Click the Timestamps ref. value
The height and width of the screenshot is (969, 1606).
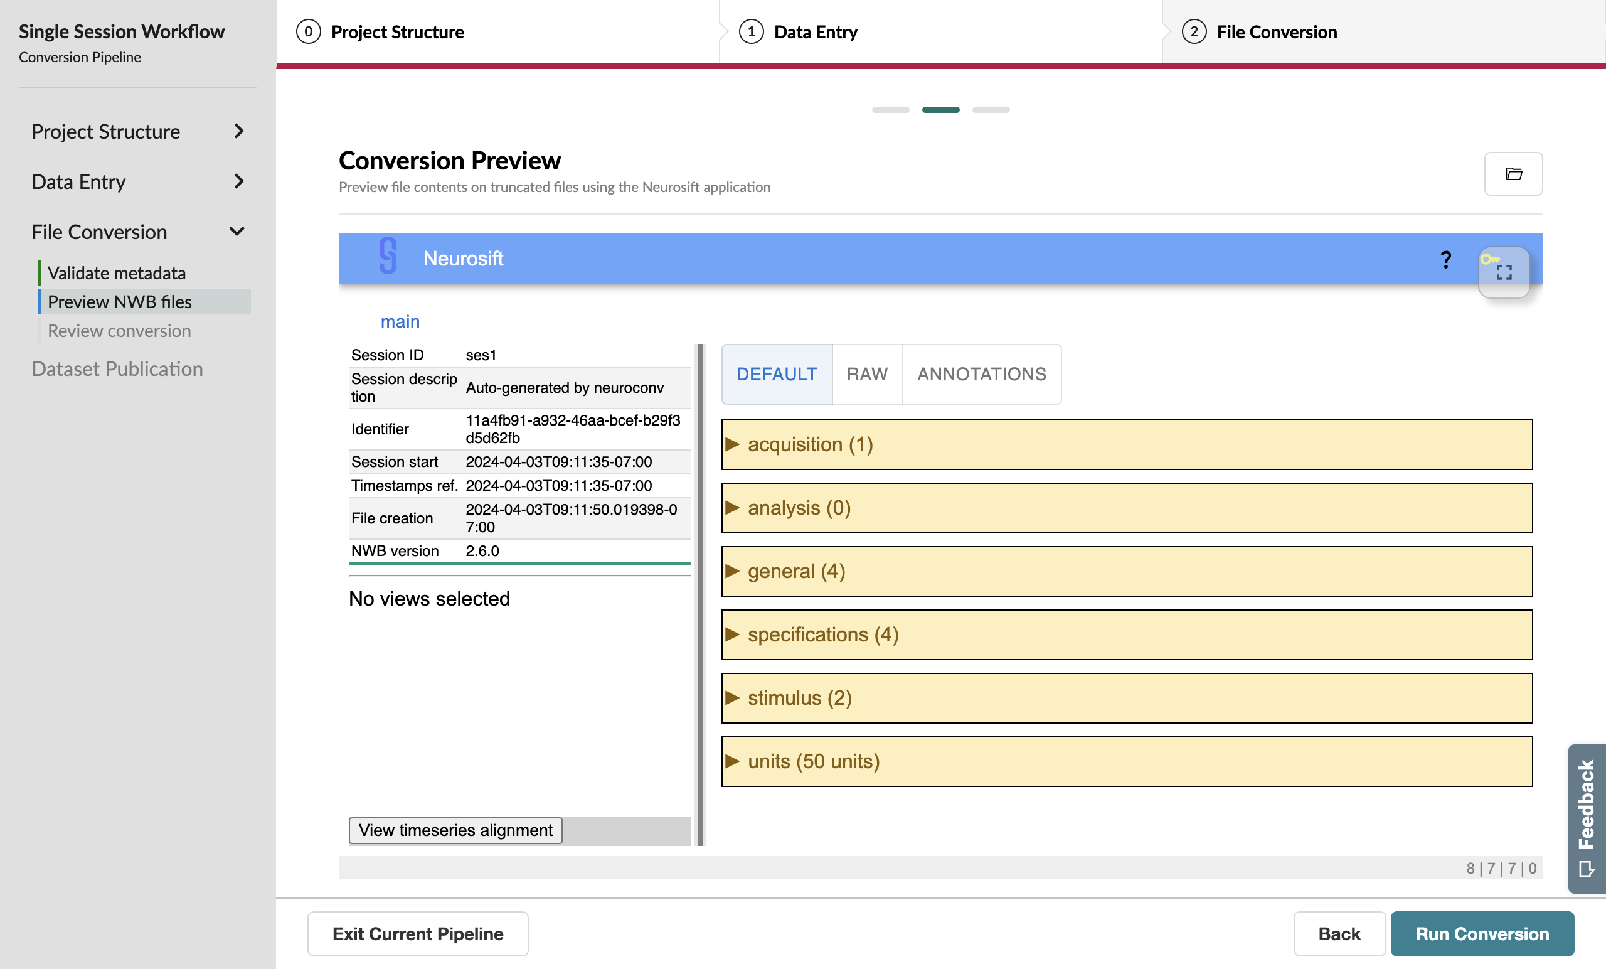(x=558, y=485)
